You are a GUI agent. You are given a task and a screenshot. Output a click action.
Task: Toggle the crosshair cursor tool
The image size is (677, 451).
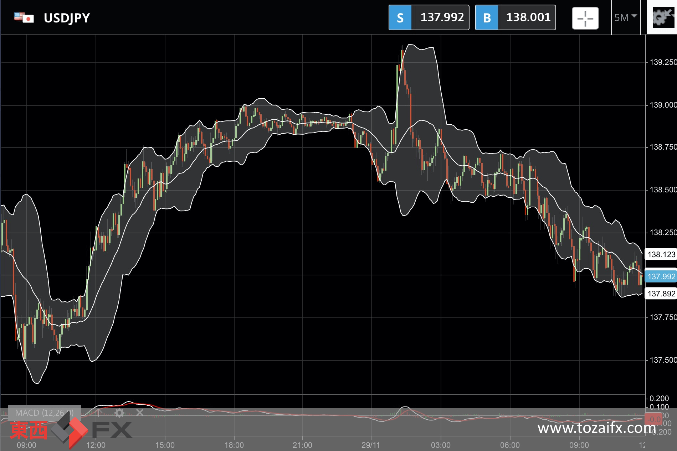coord(585,18)
